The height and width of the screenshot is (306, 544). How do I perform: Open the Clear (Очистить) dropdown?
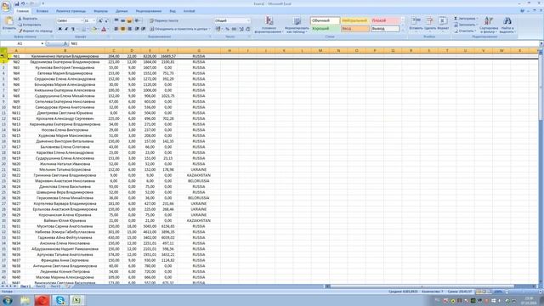point(465,31)
